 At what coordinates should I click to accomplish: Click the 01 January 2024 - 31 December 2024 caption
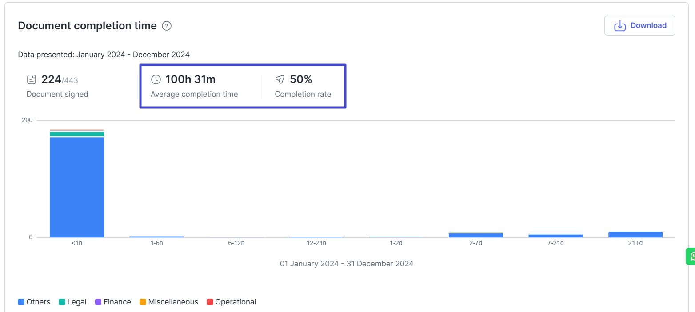(x=347, y=264)
